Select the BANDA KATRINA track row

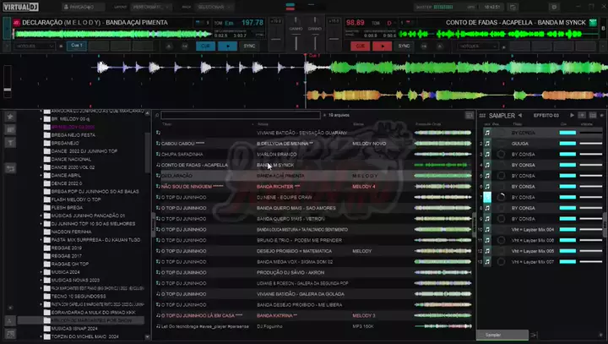[313, 315]
